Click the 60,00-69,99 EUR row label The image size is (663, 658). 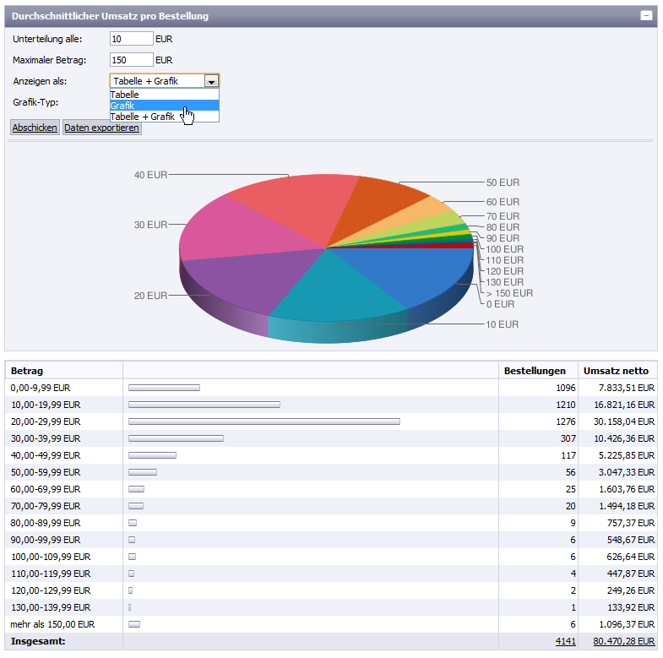[46, 489]
